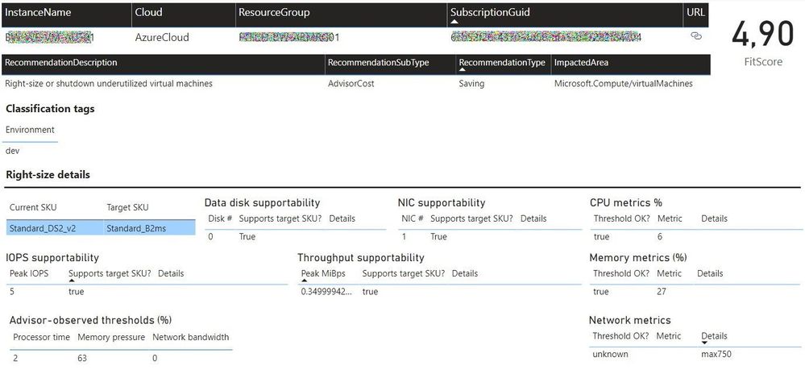Select the max750 network details value

pyautogui.click(x=716, y=354)
